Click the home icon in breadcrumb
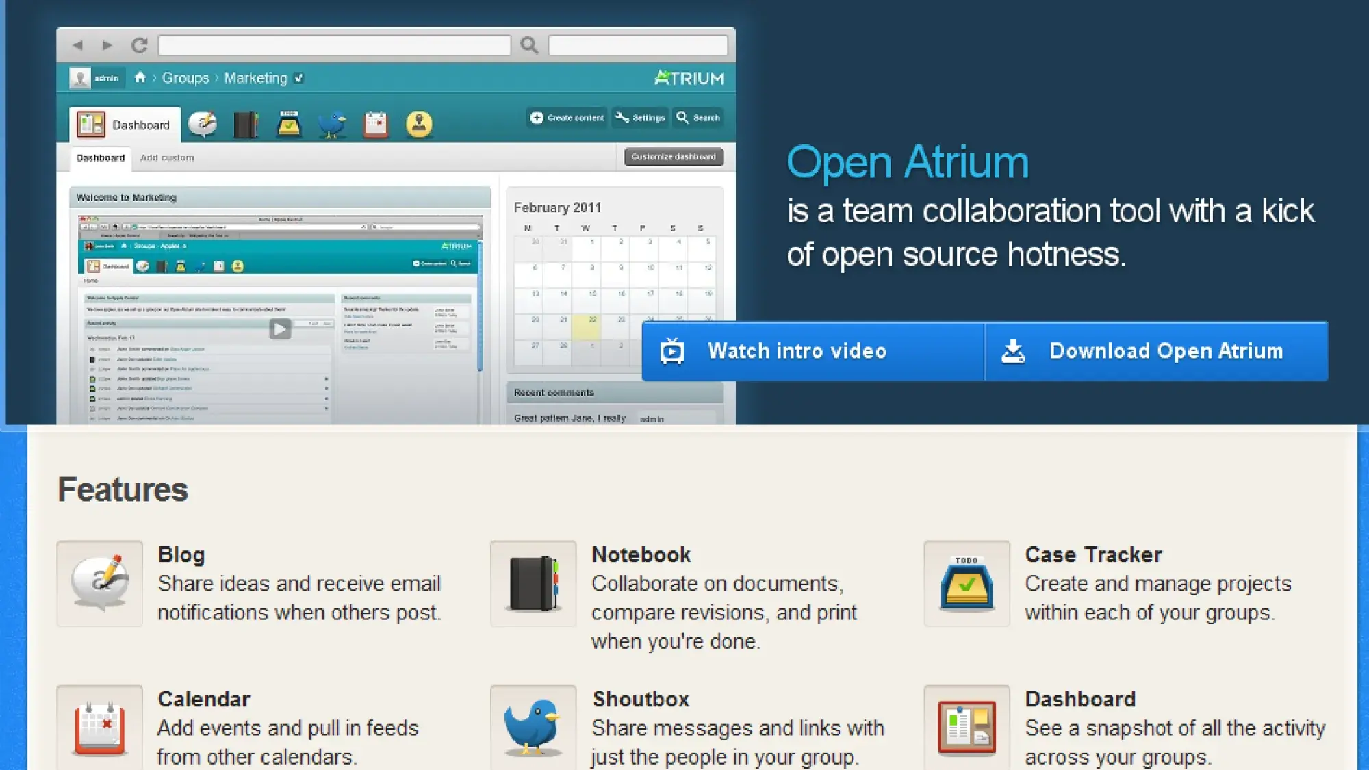Screen dimensions: 1369x770 [x=140, y=77]
